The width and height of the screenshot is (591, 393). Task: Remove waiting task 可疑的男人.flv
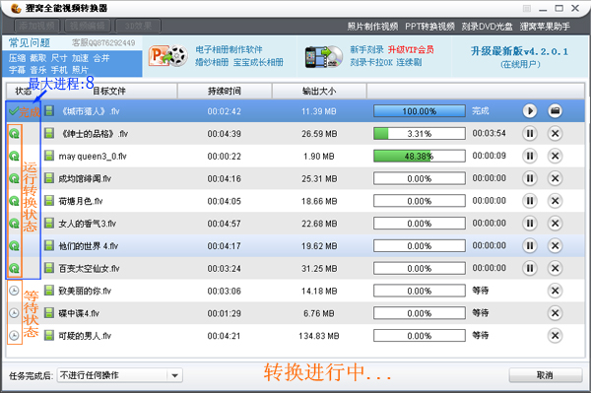pos(555,335)
